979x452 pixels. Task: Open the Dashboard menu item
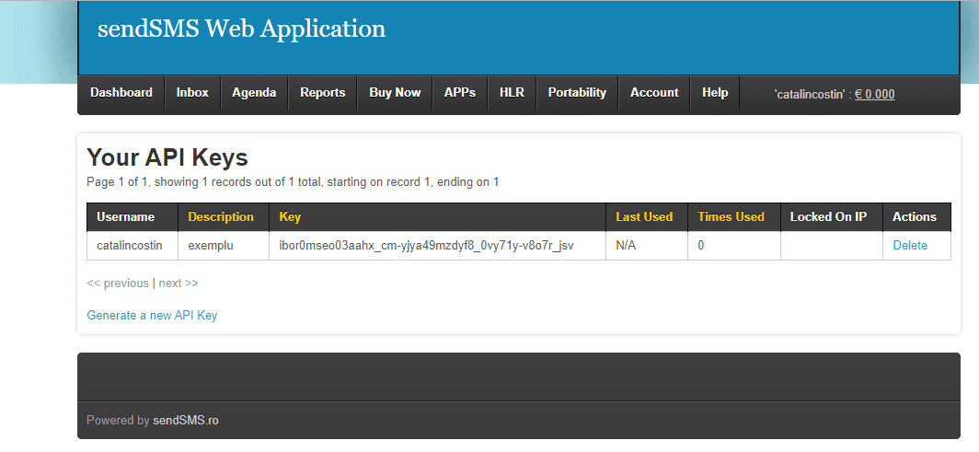click(121, 93)
